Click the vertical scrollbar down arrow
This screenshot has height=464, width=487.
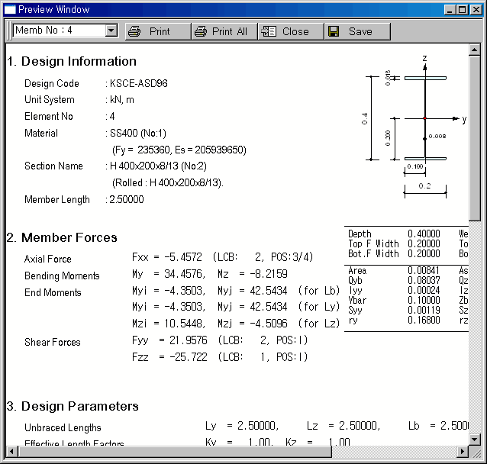(475, 439)
